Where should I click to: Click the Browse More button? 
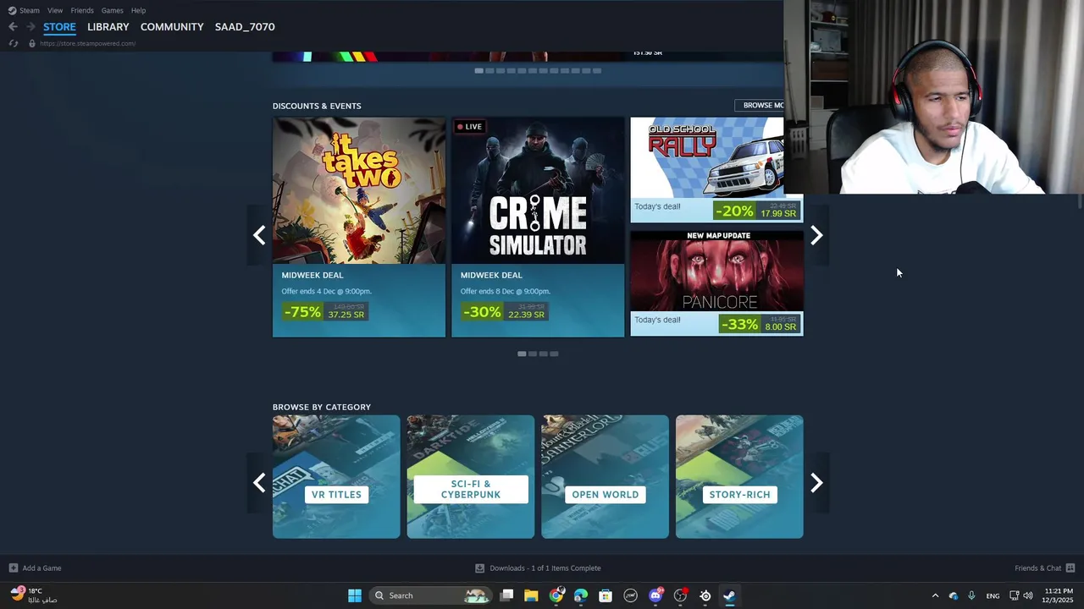(x=759, y=106)
